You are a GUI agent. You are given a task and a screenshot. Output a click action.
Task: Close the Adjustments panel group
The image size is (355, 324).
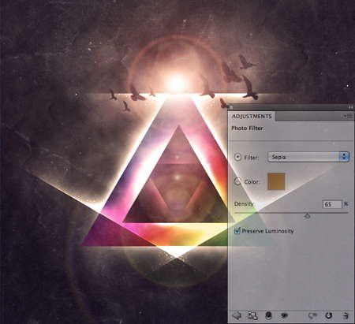[x=231, y=107]
